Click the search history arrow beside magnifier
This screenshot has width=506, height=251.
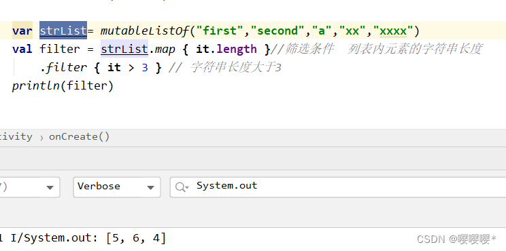click(187, 188)
